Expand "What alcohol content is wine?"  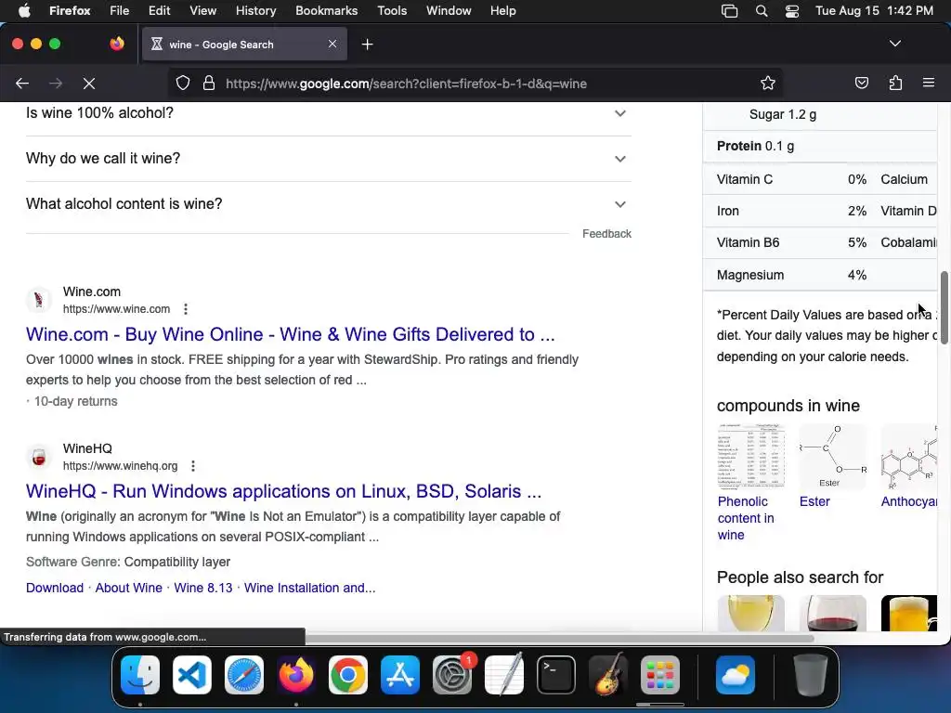(x=329, y=204)
